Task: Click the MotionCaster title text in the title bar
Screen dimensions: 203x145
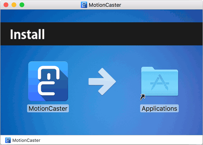Action: point(105,5)
